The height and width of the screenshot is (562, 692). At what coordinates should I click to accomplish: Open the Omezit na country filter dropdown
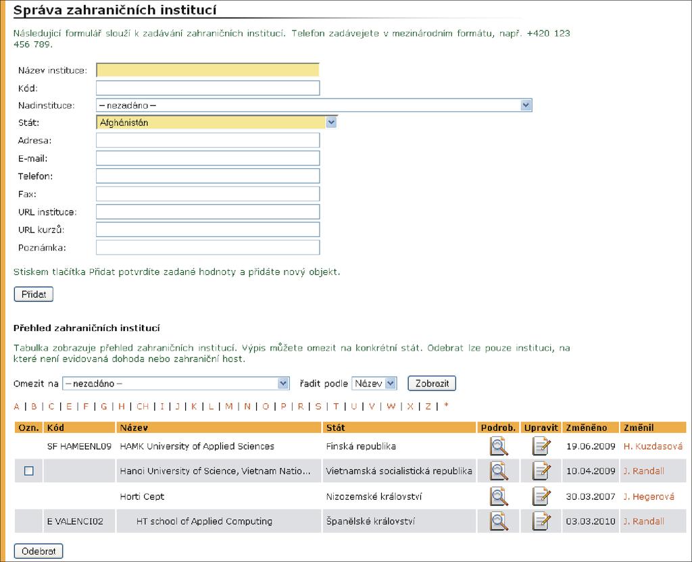(x=176, y=384)
